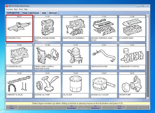Click the F8 NextGroup button
The height and width of the screenshot is (113, 155).
(x=96, y=107)
